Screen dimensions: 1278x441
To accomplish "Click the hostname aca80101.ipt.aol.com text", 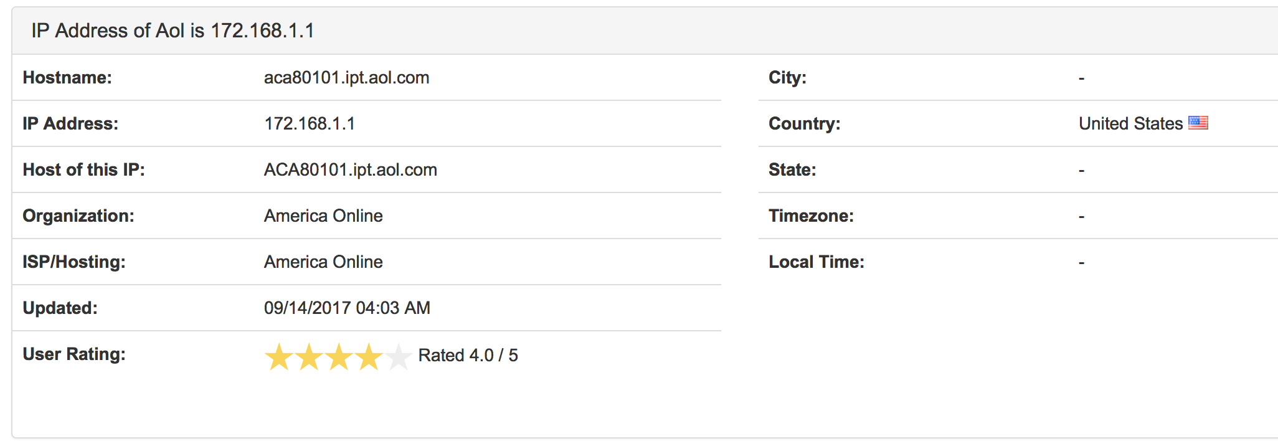I will (x=346, y=78).
